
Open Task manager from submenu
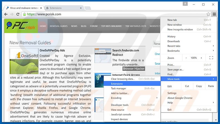point(132,88)
